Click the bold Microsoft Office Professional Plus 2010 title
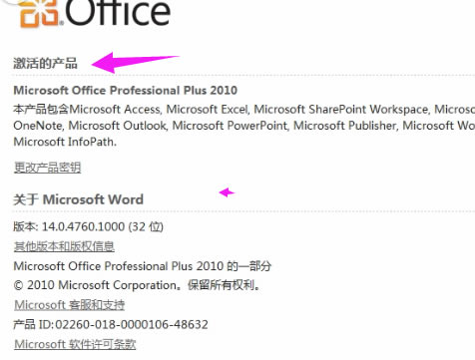 (126, 90)
